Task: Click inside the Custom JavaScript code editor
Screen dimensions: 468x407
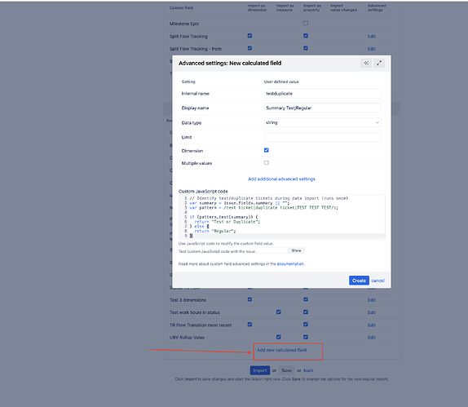Action: click(x=282, y=217)
